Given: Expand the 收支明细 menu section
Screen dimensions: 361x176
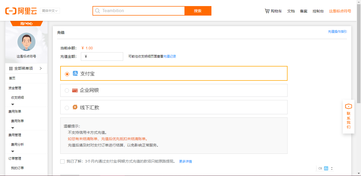Looking at the screenshot, I should [12, 104].
